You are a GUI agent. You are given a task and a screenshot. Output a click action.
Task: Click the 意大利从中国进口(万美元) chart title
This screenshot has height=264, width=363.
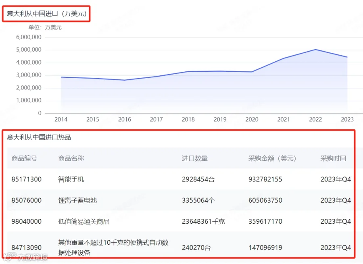pyautogui.click(x=46, y=14)
